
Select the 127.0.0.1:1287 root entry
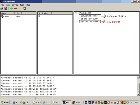tap(84, 13)
